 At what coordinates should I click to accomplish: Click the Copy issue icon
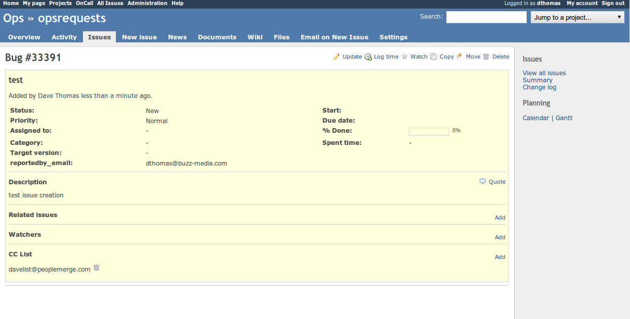[434, 57]
